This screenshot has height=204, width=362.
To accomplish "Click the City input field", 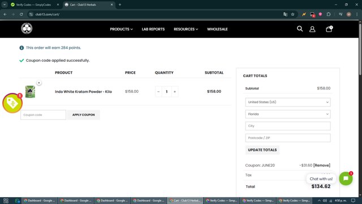I will click(x=288, y=126).
